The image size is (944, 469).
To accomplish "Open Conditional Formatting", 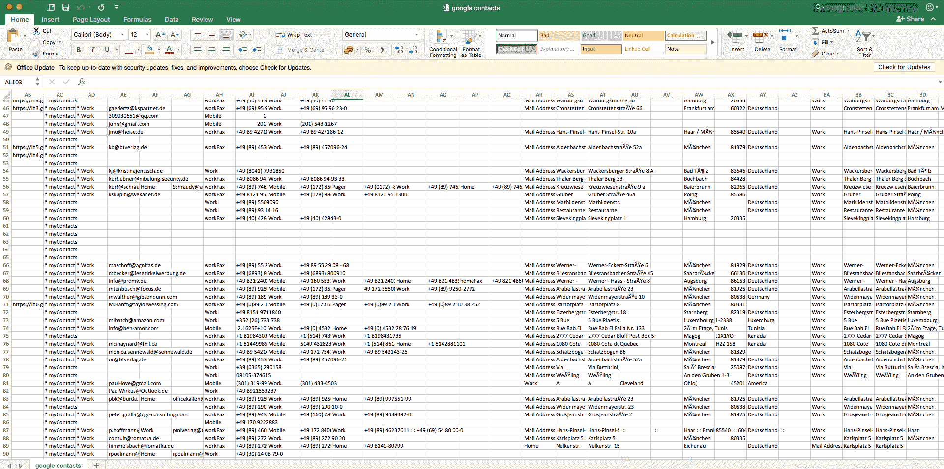I will (x=443, y=44).
